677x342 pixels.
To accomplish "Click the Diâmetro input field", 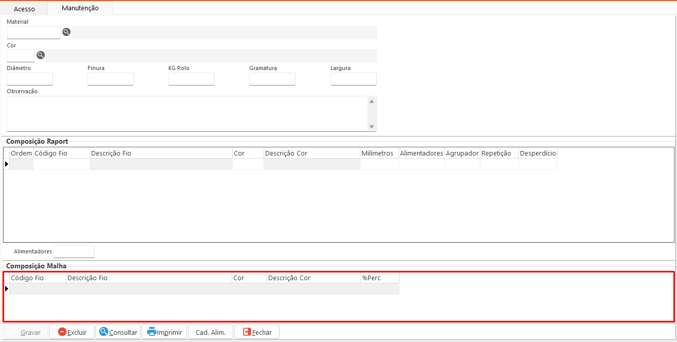I will [30, 79].
